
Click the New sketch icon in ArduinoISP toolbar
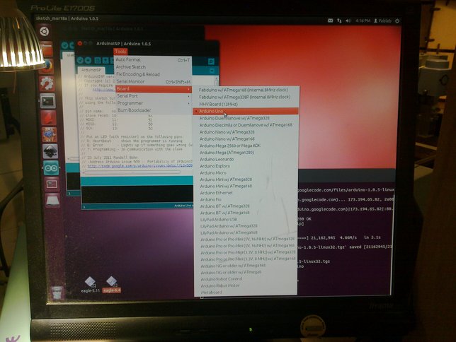point(98,61)
